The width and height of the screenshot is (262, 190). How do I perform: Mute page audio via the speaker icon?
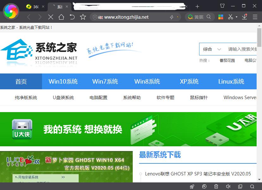[x=228, y=187]
